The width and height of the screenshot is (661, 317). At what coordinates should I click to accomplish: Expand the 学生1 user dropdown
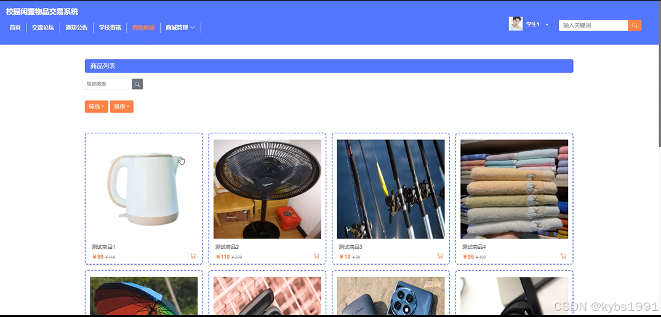(537, 25)
